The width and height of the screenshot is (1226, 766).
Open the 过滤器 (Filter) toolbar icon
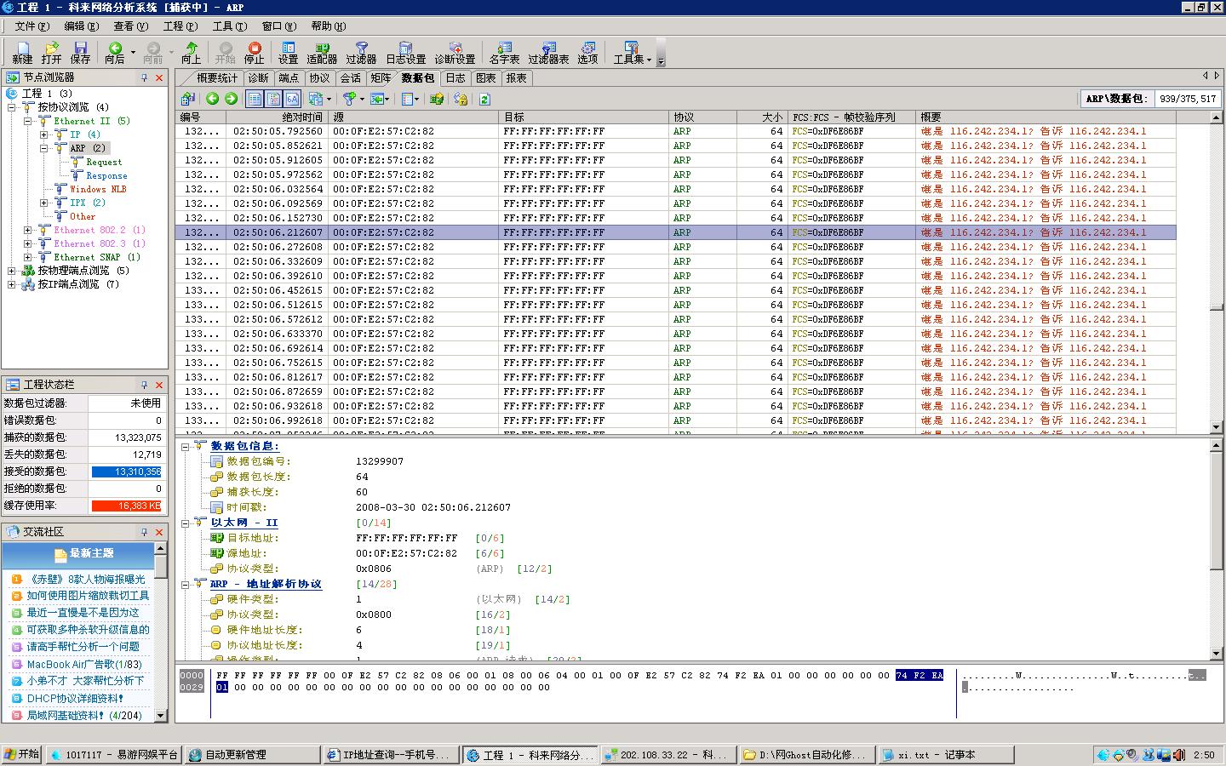(x=361, y=53)
